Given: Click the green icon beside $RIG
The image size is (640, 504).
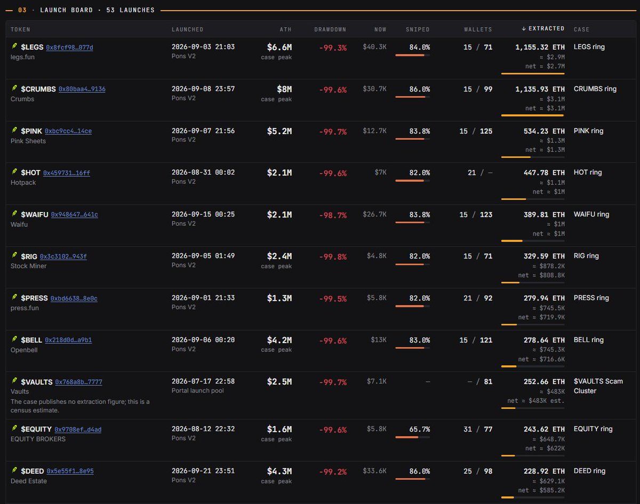Looking at the screenshot, I should (x=14, y=256).
